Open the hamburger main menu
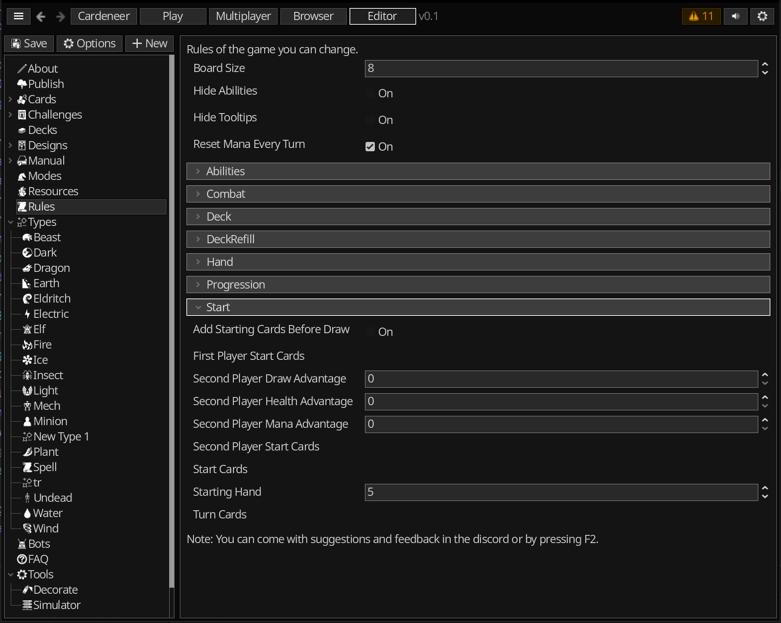Screen dimensions: 781x623 point(19,16)
